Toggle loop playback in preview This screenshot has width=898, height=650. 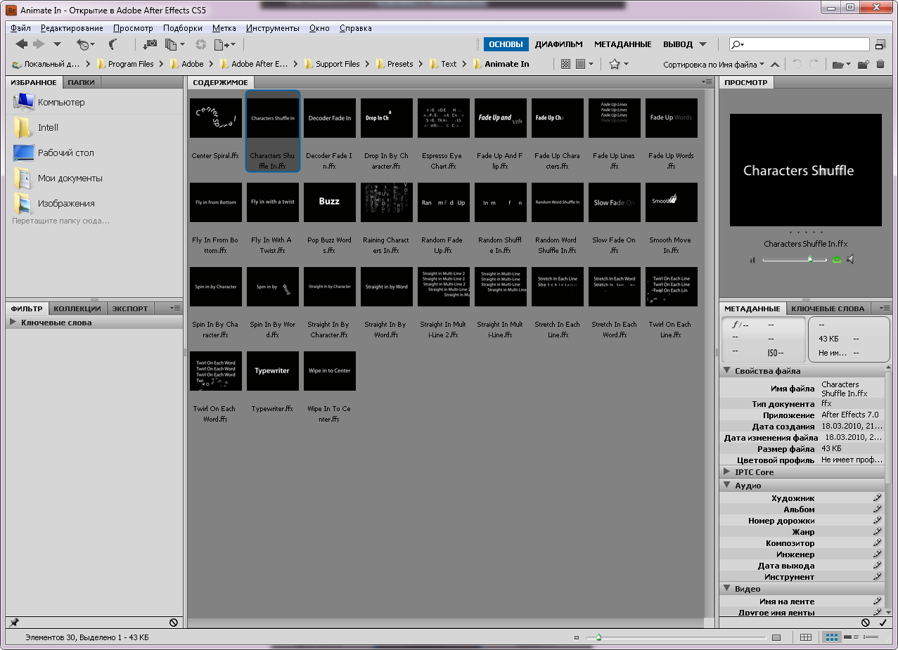(837, 259)
